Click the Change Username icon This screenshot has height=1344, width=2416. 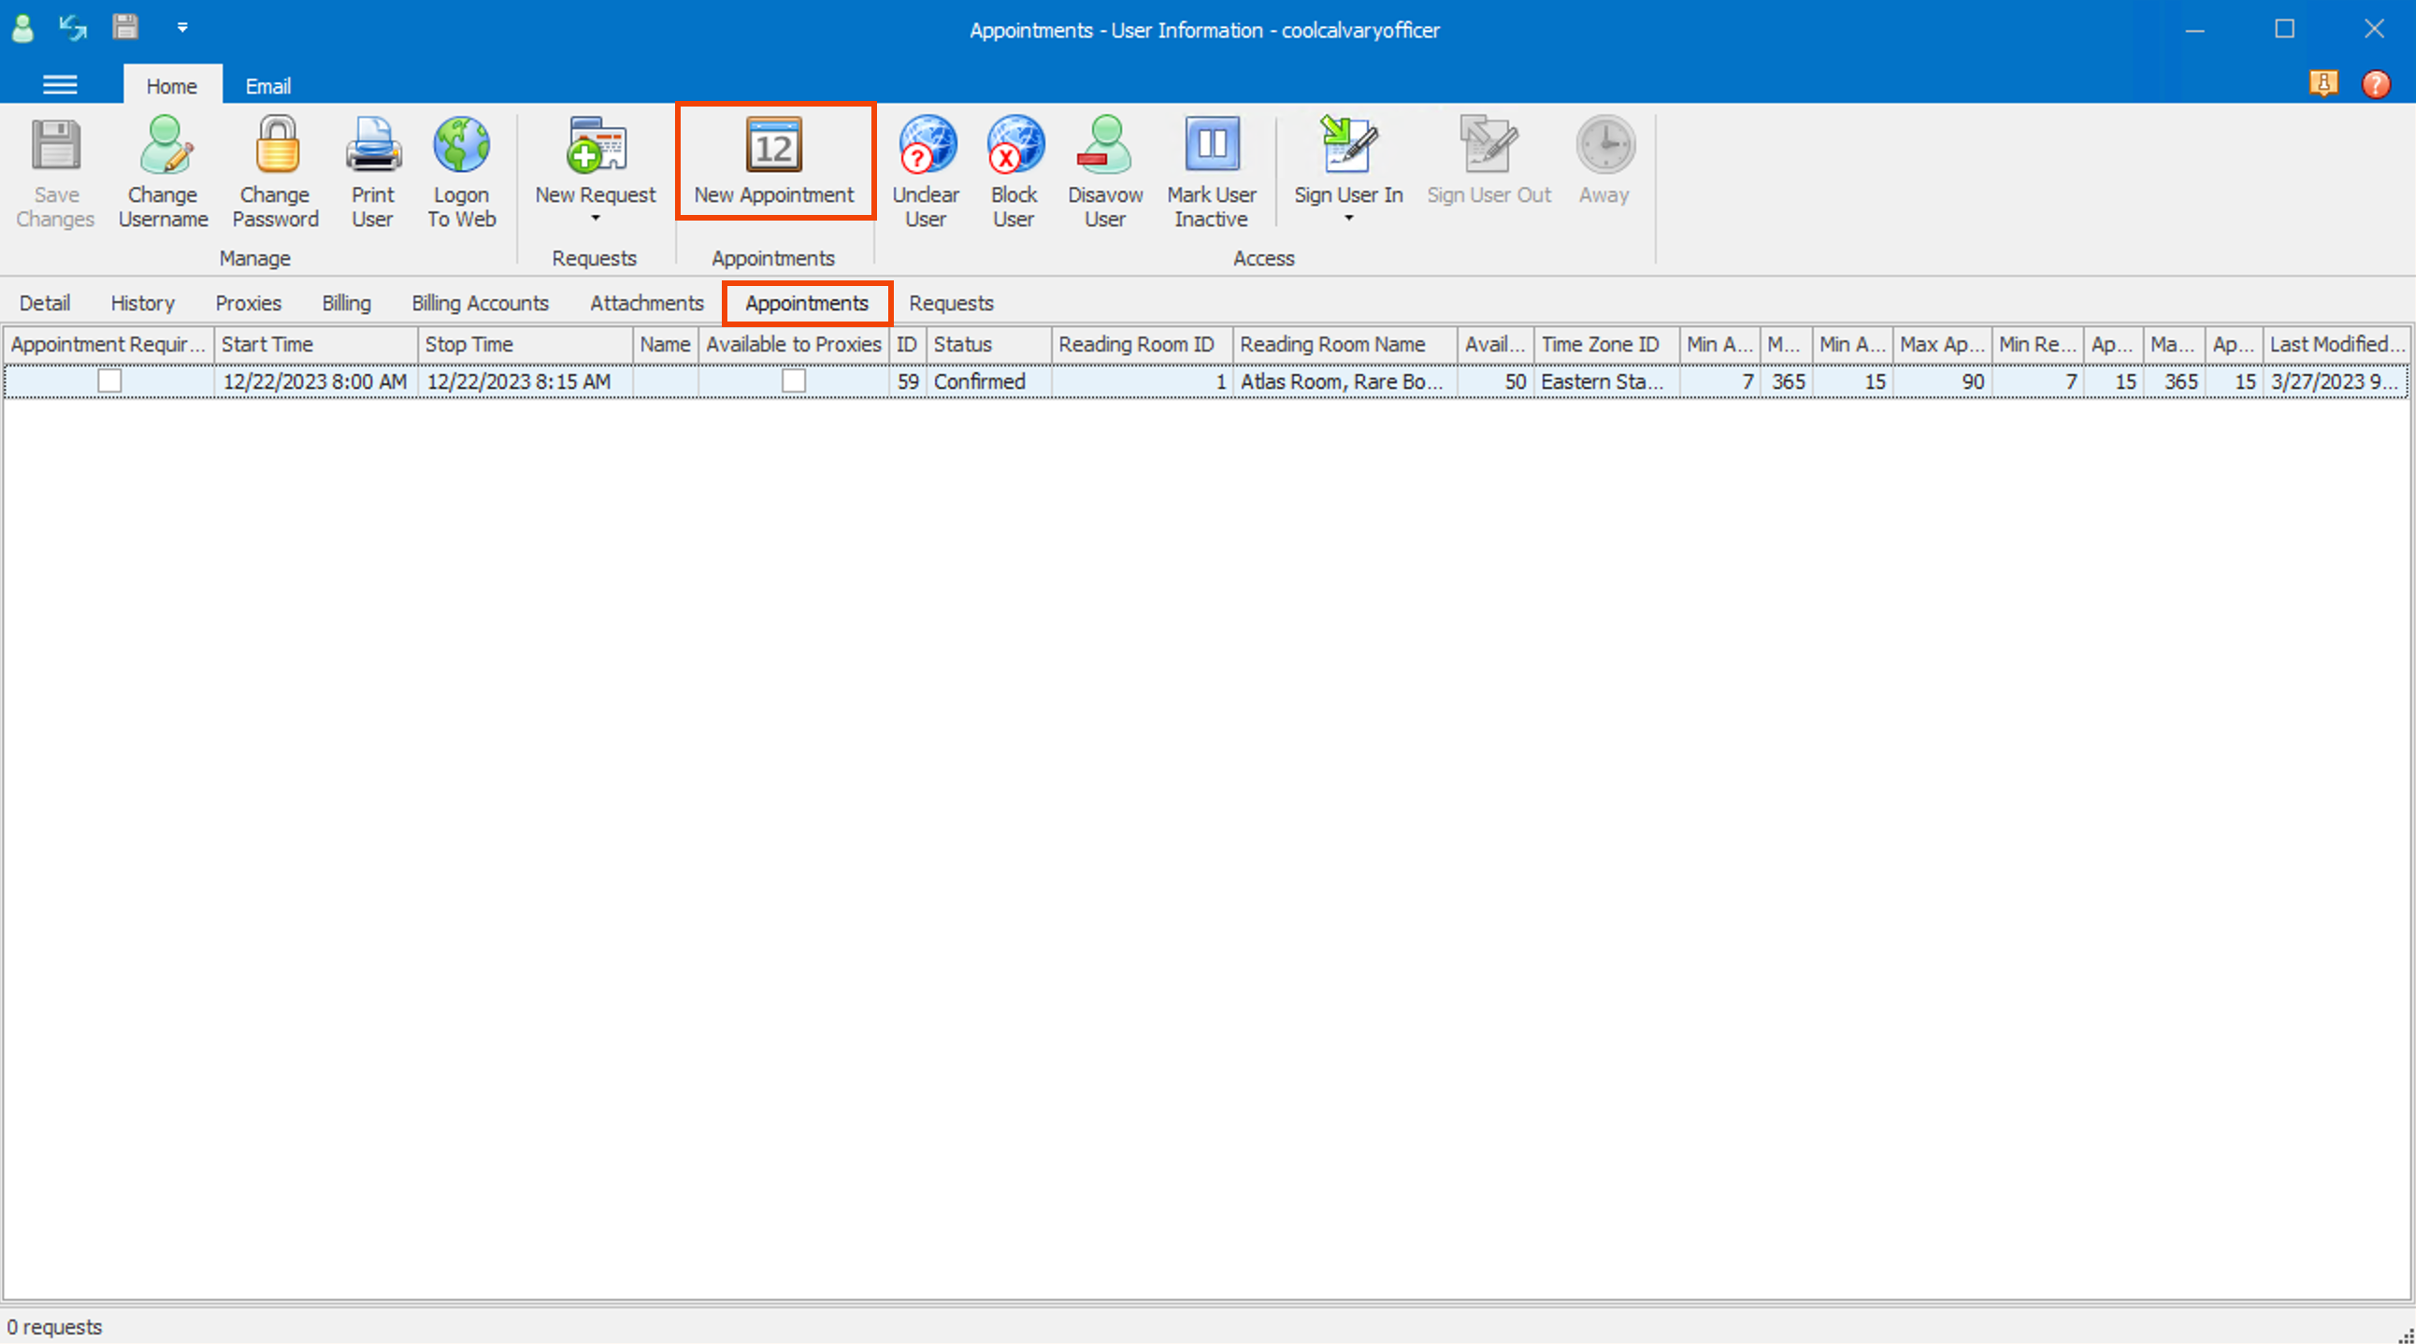coord(164,145)
